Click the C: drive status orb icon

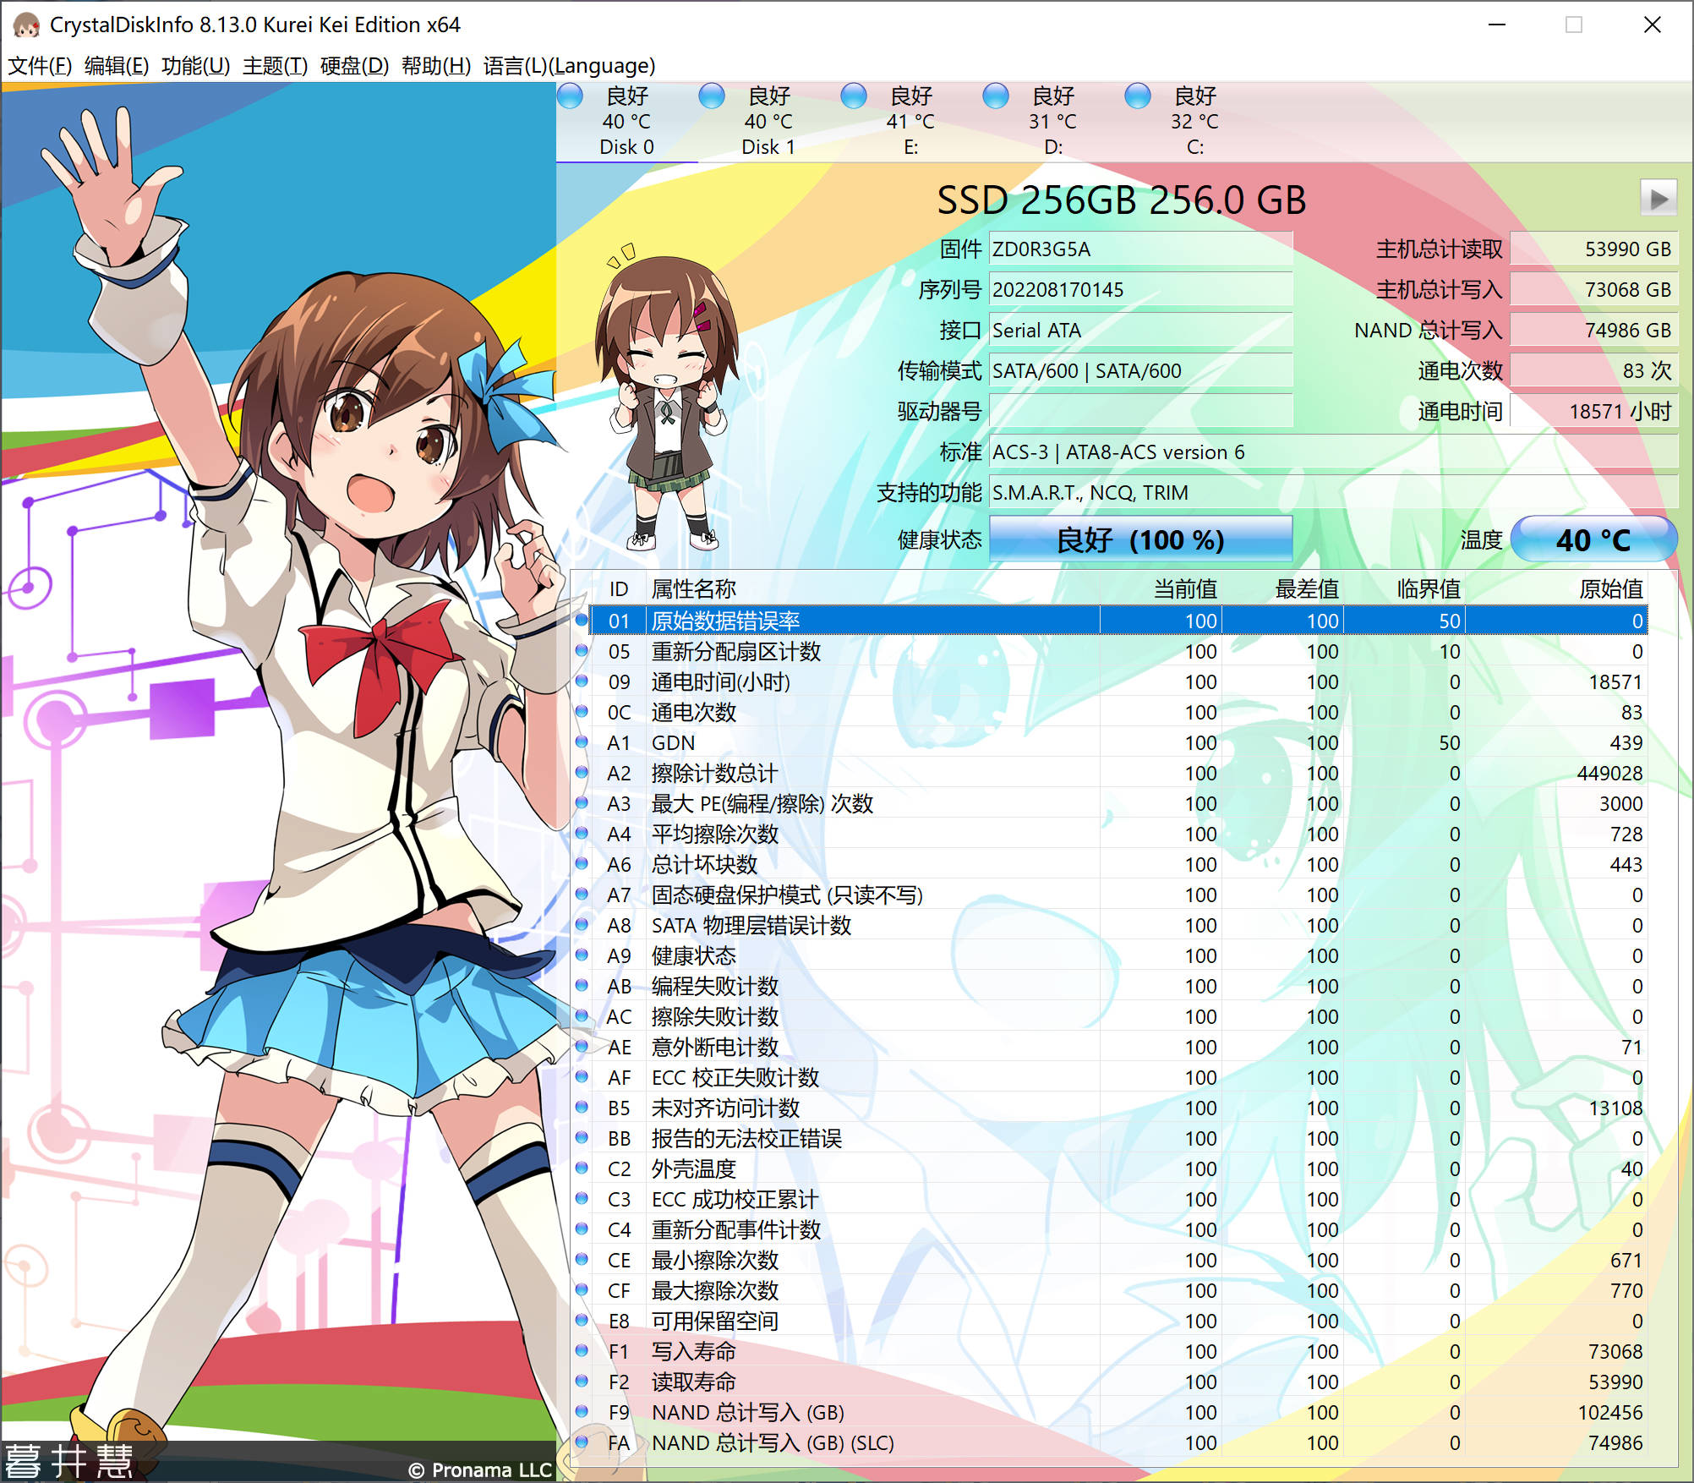pos(1138,96)
